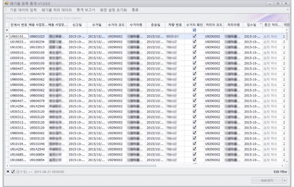
Task: Click the horizontal scrollbar left arrow
Action: (x=7, y=166)
